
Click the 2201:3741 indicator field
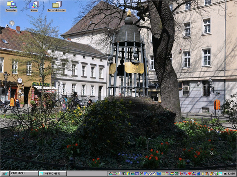(24, 173)
